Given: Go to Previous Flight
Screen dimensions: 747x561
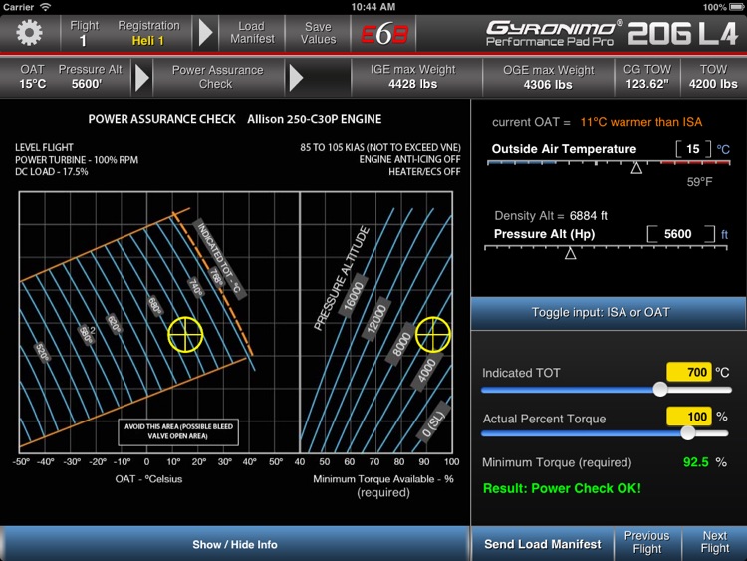Looking at the screenshot, I should [x=646, y=543].
